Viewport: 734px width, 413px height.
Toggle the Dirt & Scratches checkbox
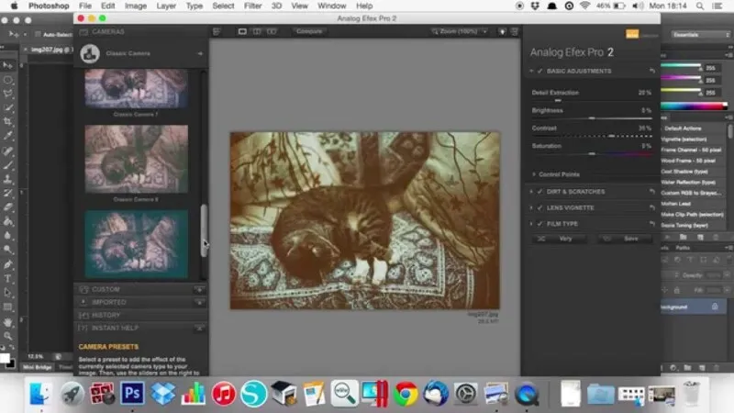pos(539,192)
